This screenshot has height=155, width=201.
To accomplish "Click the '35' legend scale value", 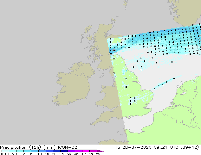I will pyautogui.click(x=76, y=154).
